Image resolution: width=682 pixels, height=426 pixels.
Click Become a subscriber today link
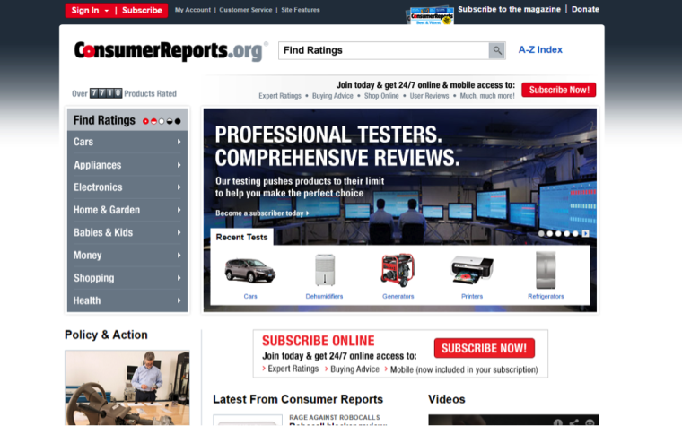pos(262,213)
